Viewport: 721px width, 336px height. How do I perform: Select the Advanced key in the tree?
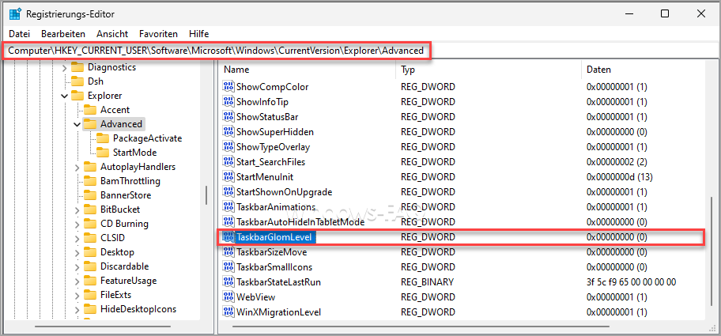122,124
